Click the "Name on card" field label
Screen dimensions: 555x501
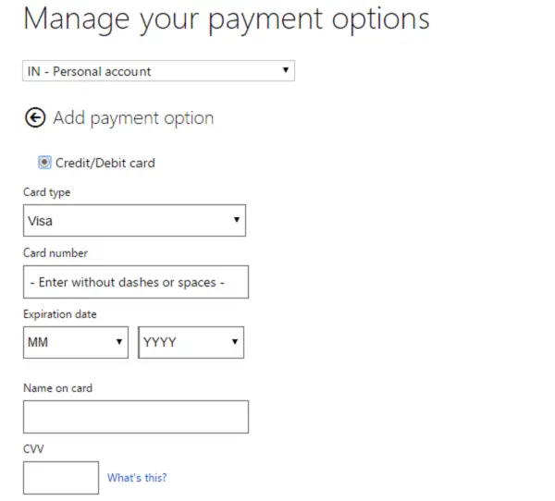[x=57, y=388]
